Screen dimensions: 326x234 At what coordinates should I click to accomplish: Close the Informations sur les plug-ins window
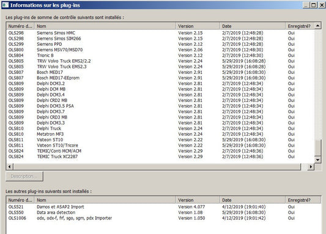click(x=322, y=5)
